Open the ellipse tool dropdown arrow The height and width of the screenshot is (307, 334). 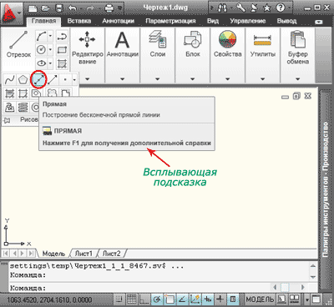50,63
